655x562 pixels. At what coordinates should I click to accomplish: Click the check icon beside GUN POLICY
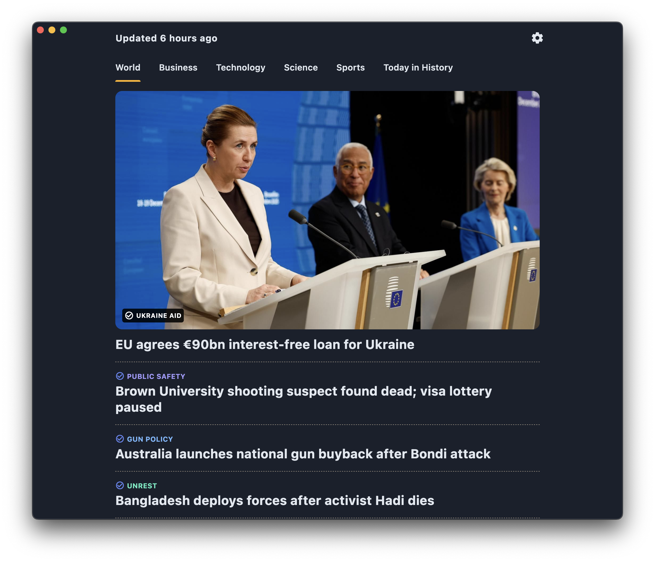click(x=120, y=438)
